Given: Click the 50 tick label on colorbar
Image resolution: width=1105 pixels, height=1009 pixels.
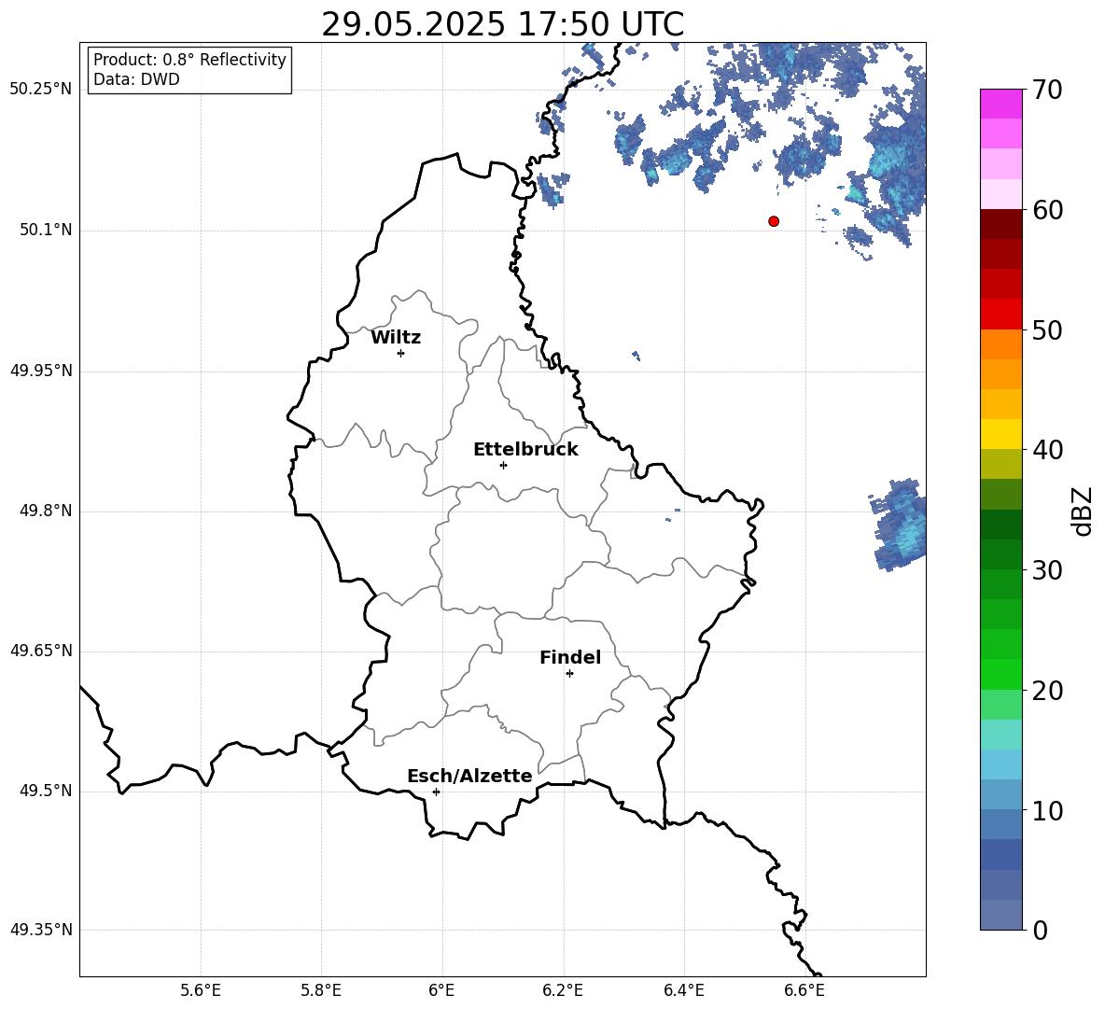Looking at the screenshot, I should point(1047,330).
